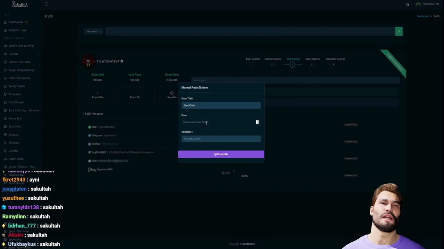Viewport: 444px width, 249px height.
Task: Toggle the hamburger menu icon
Action: [x=46, y=4]
